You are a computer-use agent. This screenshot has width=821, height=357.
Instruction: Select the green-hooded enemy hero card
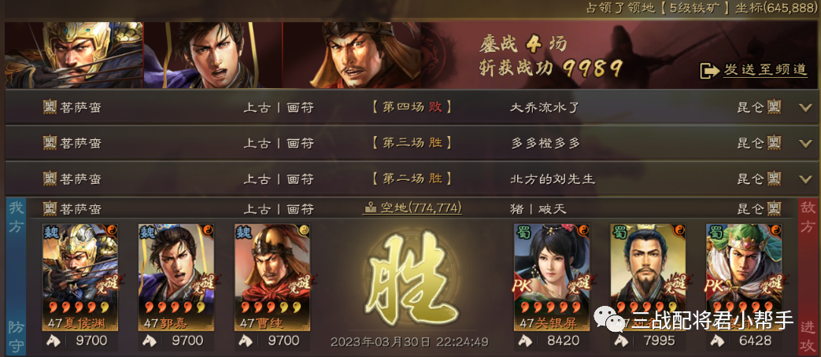(744, 278)
